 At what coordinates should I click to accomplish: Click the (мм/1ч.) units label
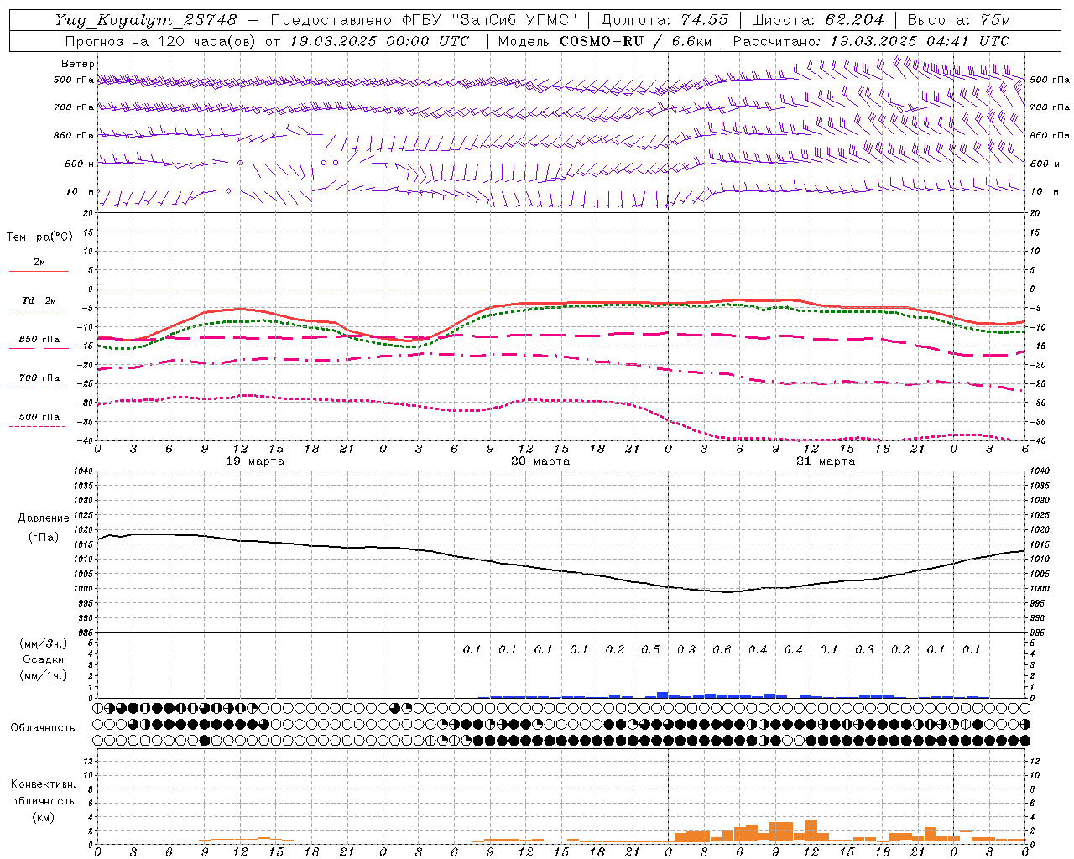(44, 675)
